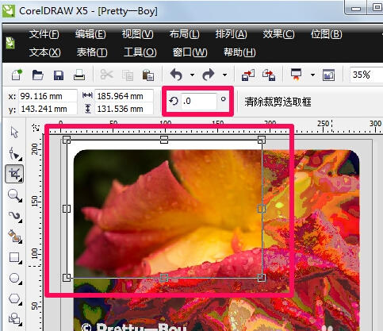The width and height of the screenshot is (383, 331).
Task: Select the Polygon tool
Action: pos(15,299)
